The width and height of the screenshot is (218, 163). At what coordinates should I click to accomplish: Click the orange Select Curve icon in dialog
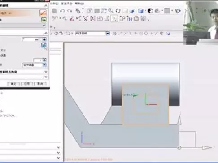point(43,13)
